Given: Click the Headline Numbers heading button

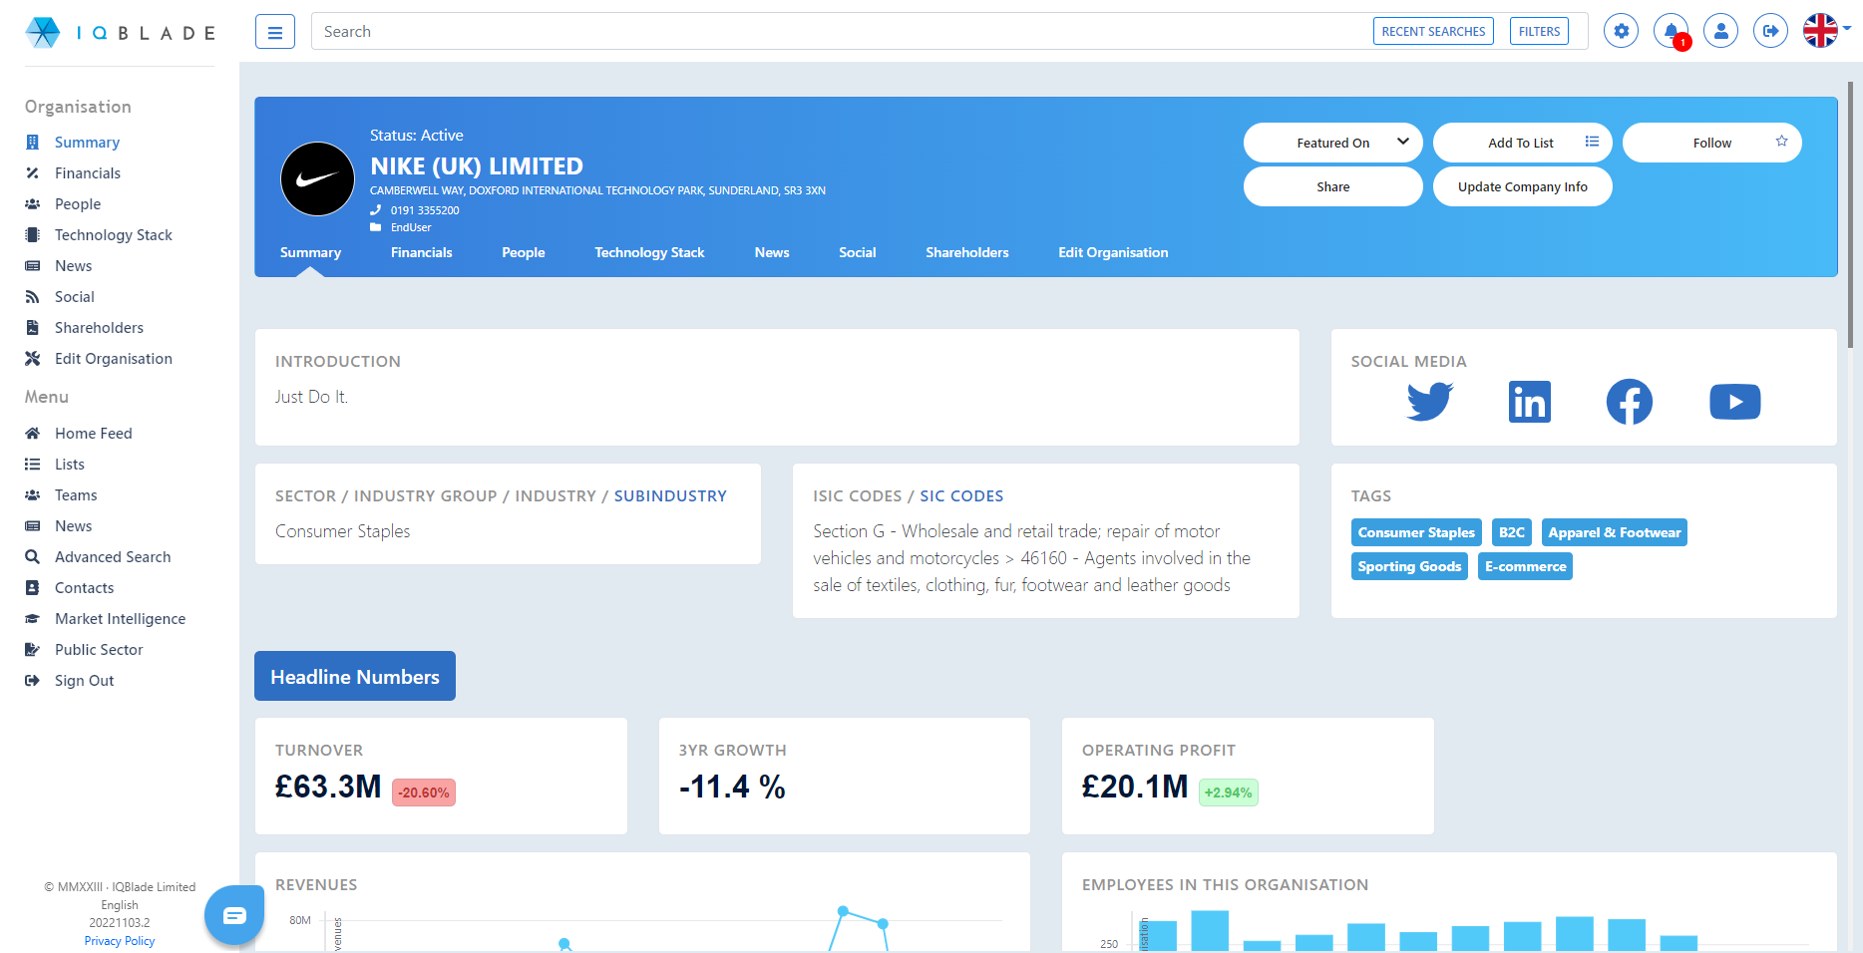Looking at the screenshot, I should (x=355, y=676).
